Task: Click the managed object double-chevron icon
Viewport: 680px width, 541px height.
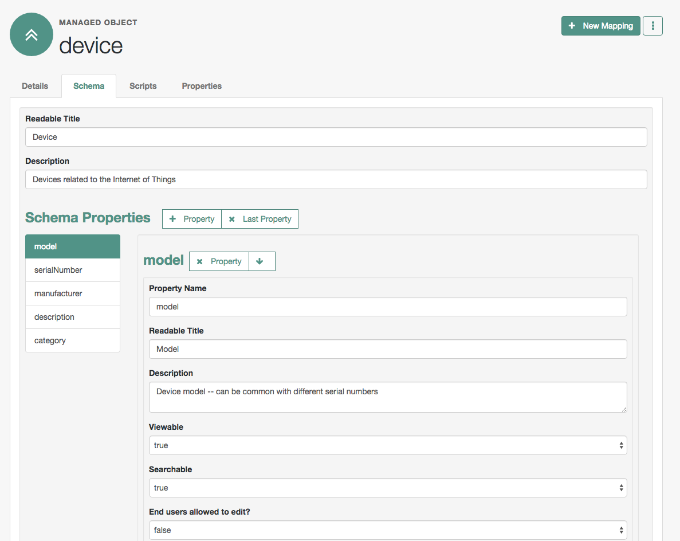Action: (x=32, y=34)
